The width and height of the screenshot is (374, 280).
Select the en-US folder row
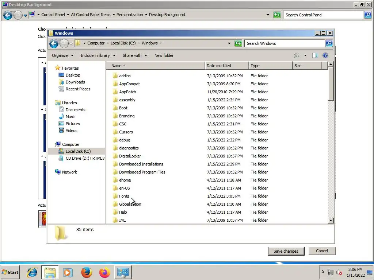(217, 188)
